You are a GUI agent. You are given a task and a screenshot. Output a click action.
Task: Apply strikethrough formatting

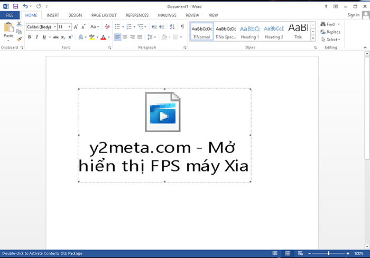tap(55, 37)
